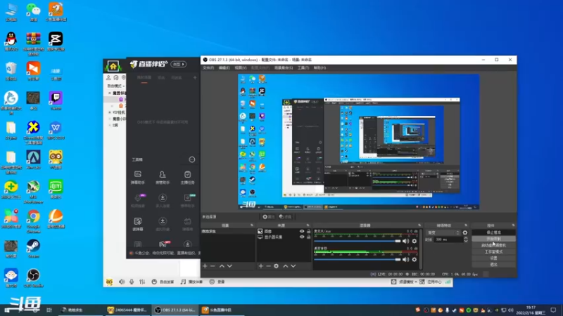The width and height of the screenshot is (563, 316).
Task: Open 主播任务 tool in 直播伴侣 toolbox
Action: point(187,178)
